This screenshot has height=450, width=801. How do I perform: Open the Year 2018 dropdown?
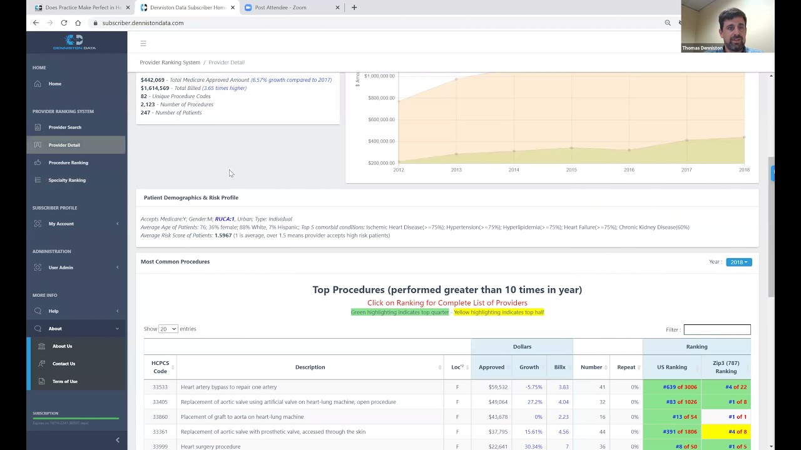(x=738, y=262)
